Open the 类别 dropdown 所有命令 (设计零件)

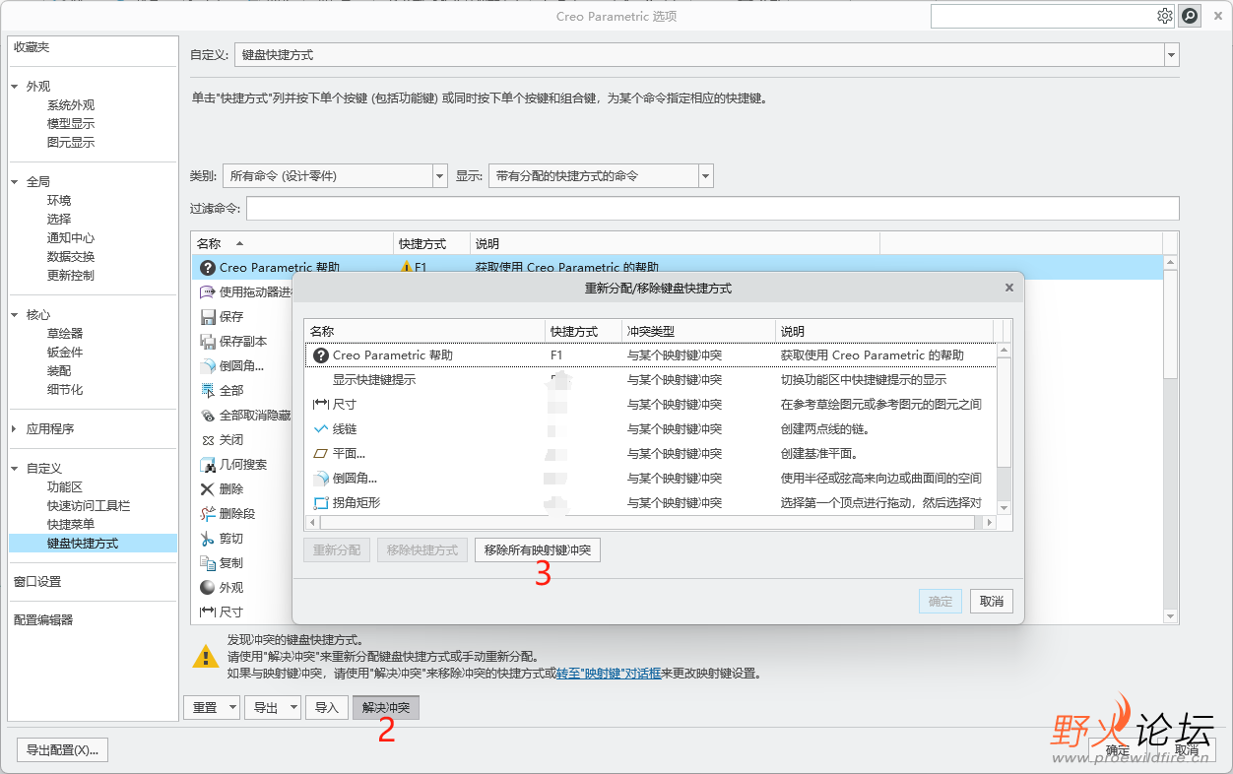coord(440,176)
